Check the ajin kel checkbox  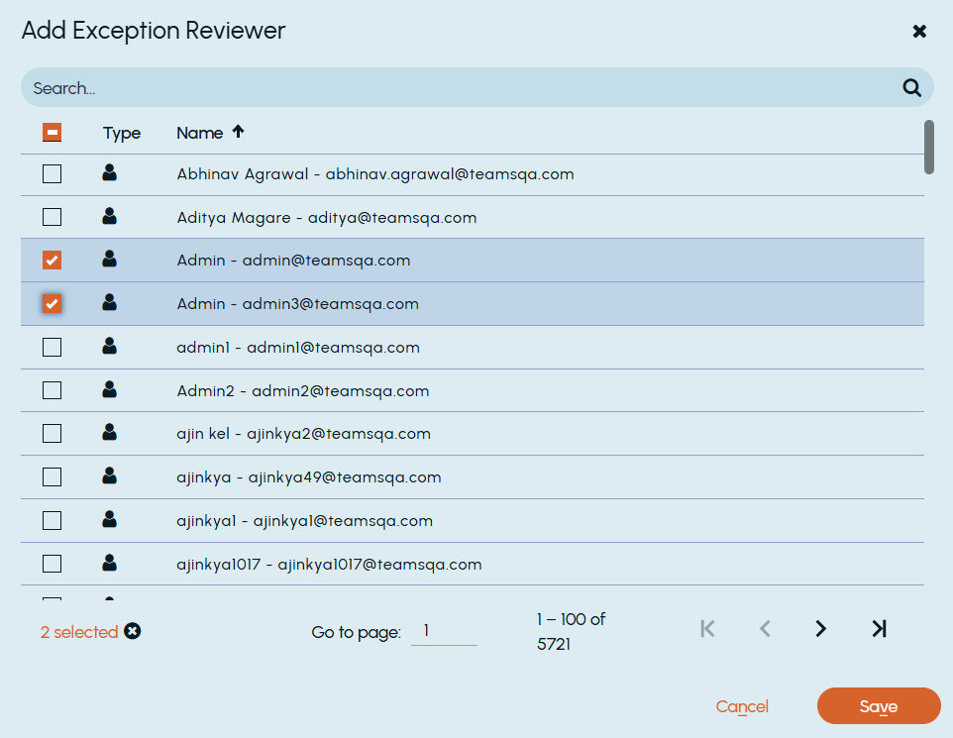(x=53, y=434)
